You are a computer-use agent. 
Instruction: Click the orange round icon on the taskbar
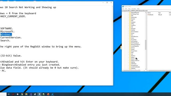(48, 94)
